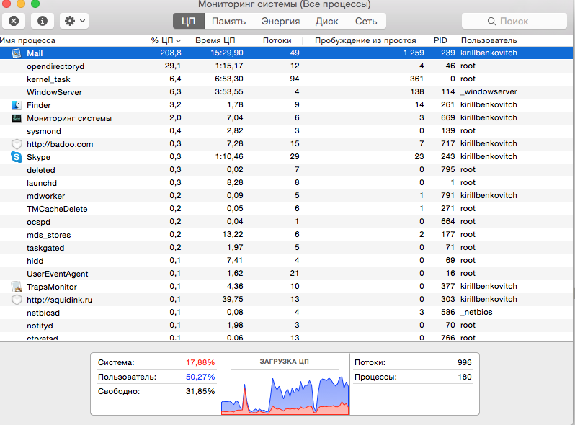The height and width of the screenshot is (425, 575).
Task: Click the shield icon beside http://squidink.ru
Action: (x=17, y=300)
